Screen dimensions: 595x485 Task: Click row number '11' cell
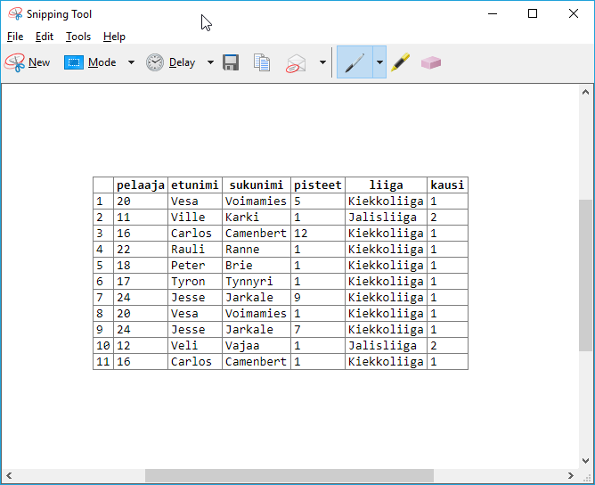103,362
